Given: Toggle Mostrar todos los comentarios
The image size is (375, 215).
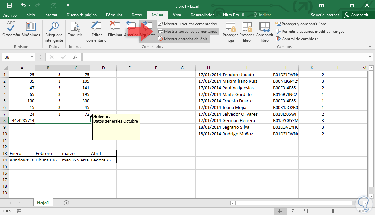Looking at the screenshot, I should [187, 31].
